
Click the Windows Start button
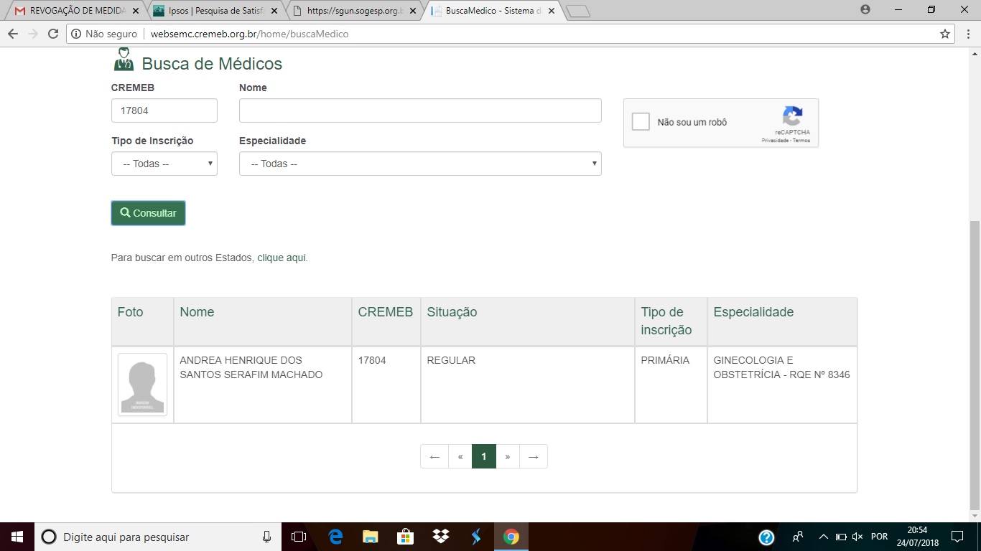click(x=17, y=537)
